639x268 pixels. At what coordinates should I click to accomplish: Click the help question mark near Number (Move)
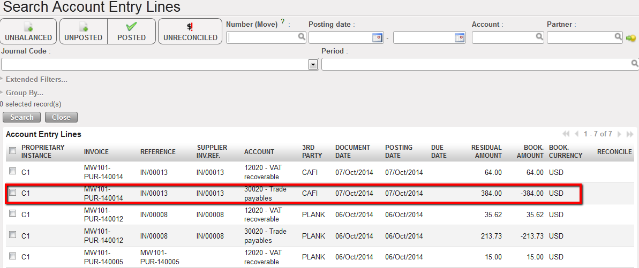pos(282,22)
